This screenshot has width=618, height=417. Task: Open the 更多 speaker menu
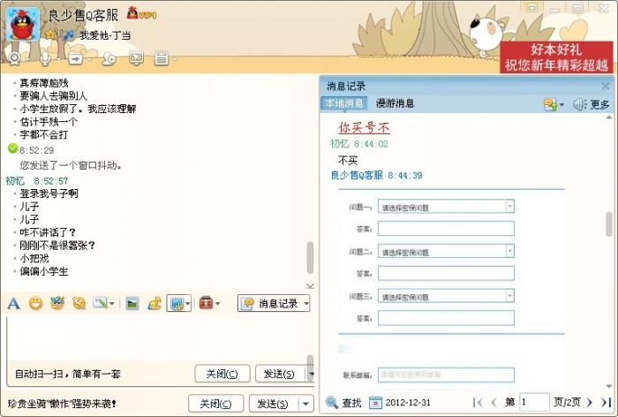591,104
